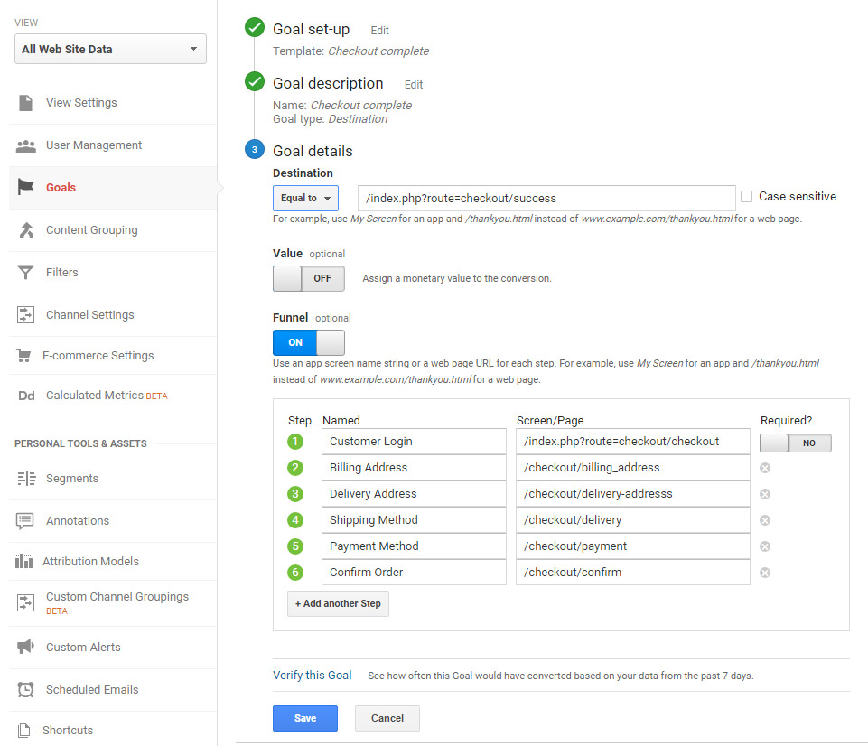This screenshot has height=746, width=868.
Task: Click the Billing Address name field
Action: (x=414, y=468)
